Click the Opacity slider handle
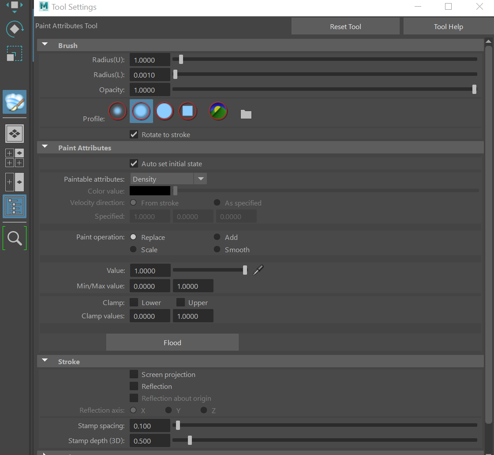 click(x=474, y=90)
